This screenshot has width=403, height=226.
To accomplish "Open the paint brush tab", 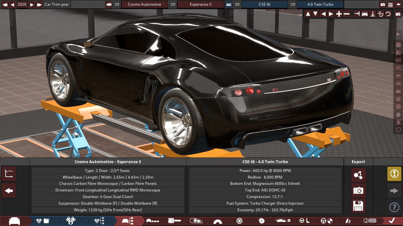I will [x=174, y=221].
